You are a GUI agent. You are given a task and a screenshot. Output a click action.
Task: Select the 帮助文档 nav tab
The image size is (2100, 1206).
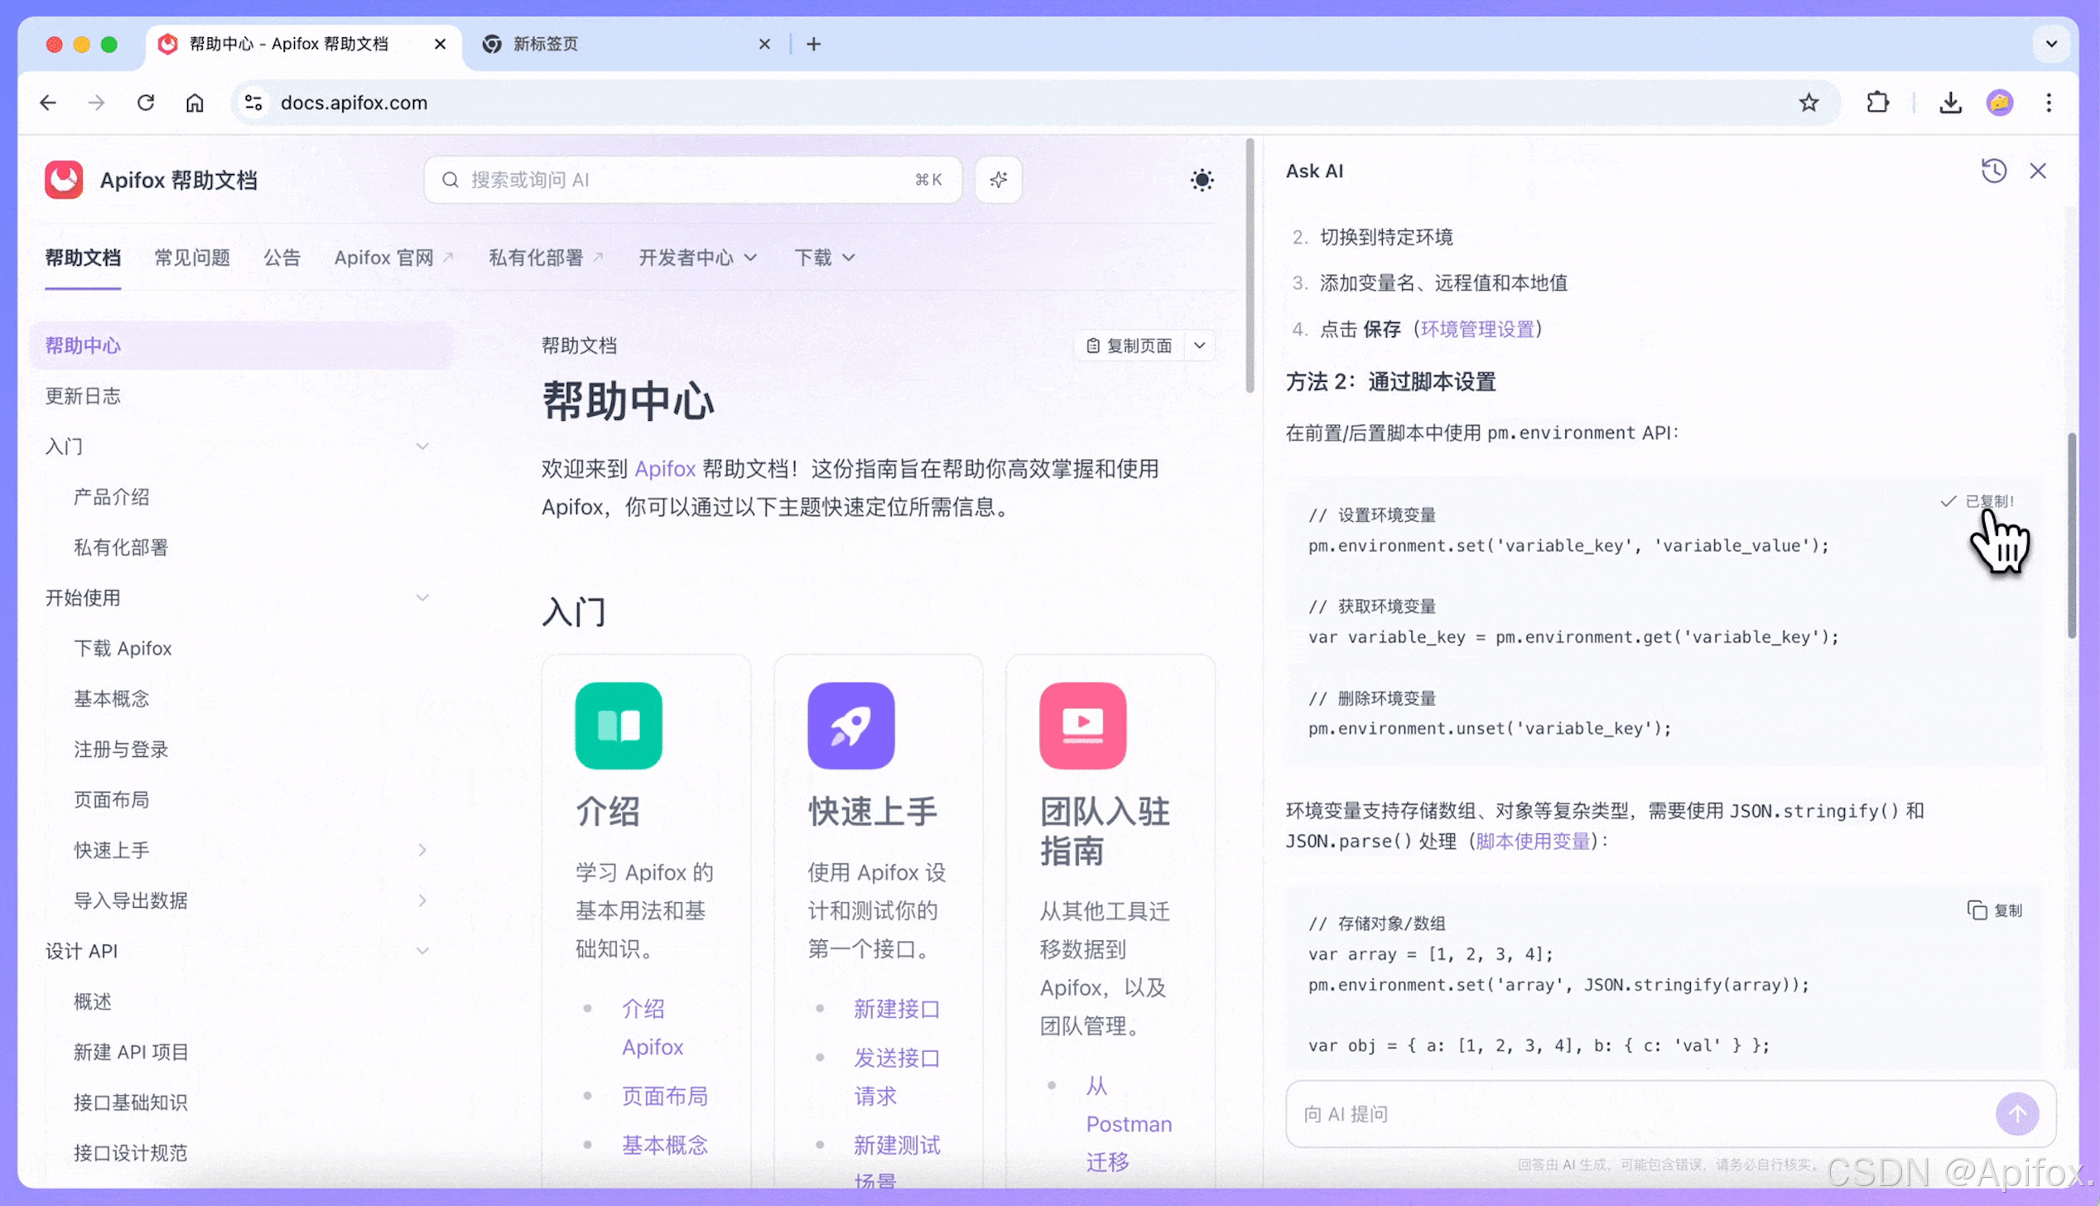(x=83, y=258)
